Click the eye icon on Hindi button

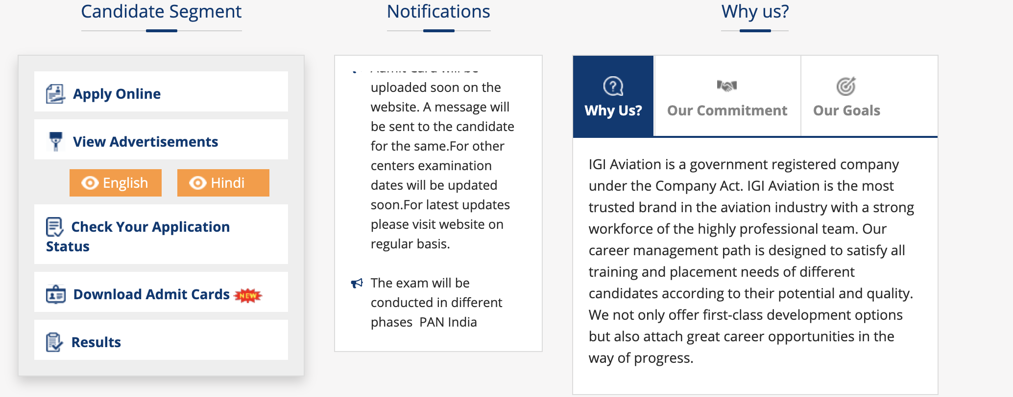(197, 183)
